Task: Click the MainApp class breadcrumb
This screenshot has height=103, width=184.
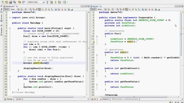Action: [8, 99]
